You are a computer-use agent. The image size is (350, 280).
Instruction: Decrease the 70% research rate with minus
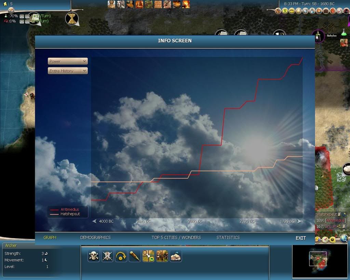[x=27, y=16]
